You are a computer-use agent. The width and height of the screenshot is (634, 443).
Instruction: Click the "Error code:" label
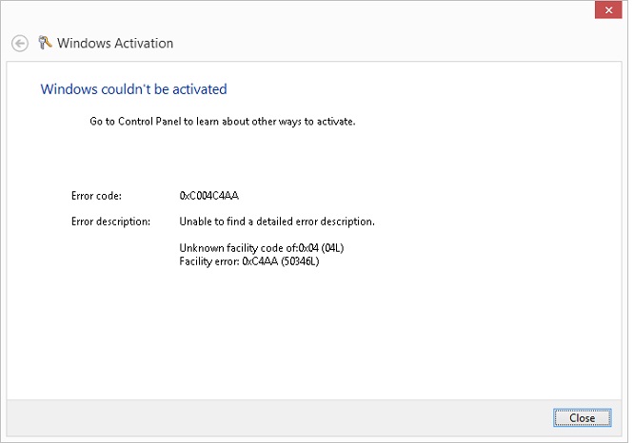pos(96,196)
